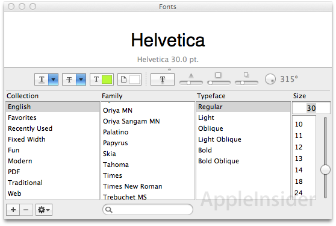Pick size 10 from the list
Image resolution: width=336 pixels, height=226 pixels.
[x=304, y=124]
